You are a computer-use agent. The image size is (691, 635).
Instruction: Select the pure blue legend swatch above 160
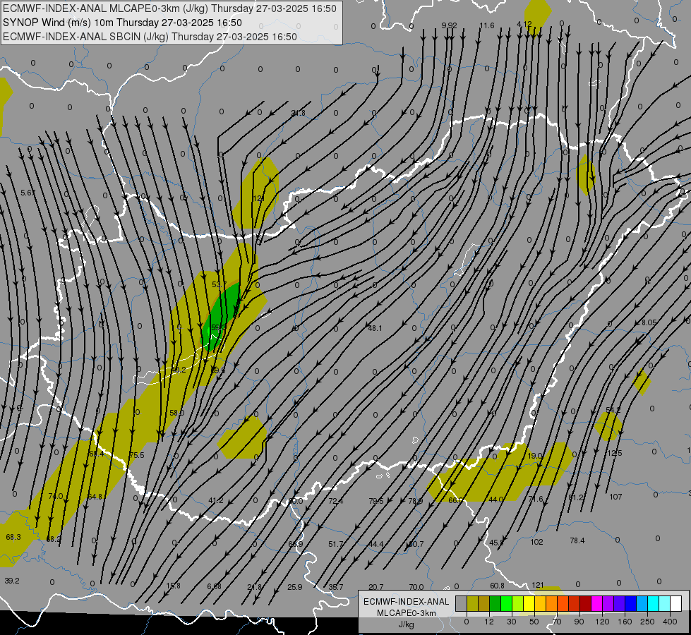click(630, 603)
